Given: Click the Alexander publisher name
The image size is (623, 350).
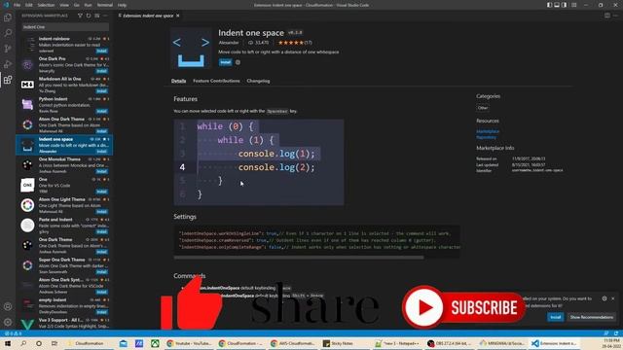Looking at the screenshot, I should (229, 43).
